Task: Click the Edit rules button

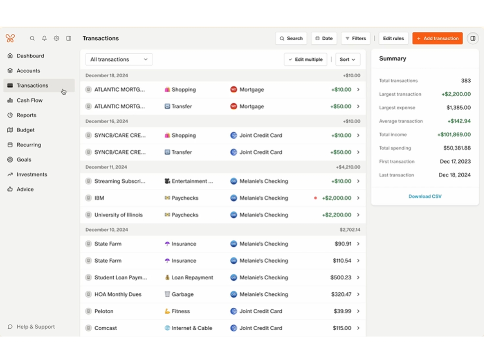Action: 393,38
